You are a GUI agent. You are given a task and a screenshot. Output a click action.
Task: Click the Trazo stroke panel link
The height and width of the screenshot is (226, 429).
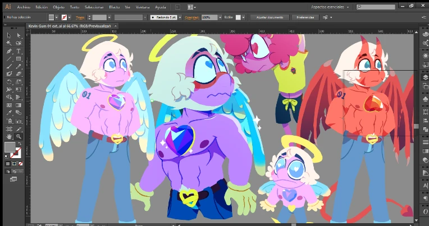(80, 17)
